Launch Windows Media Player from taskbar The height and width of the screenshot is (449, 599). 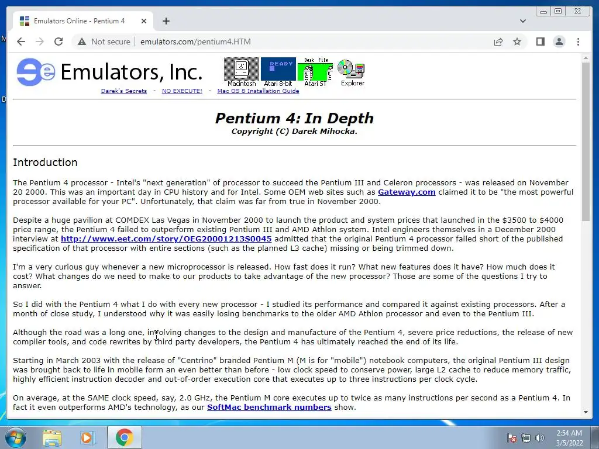click(88, 437)
